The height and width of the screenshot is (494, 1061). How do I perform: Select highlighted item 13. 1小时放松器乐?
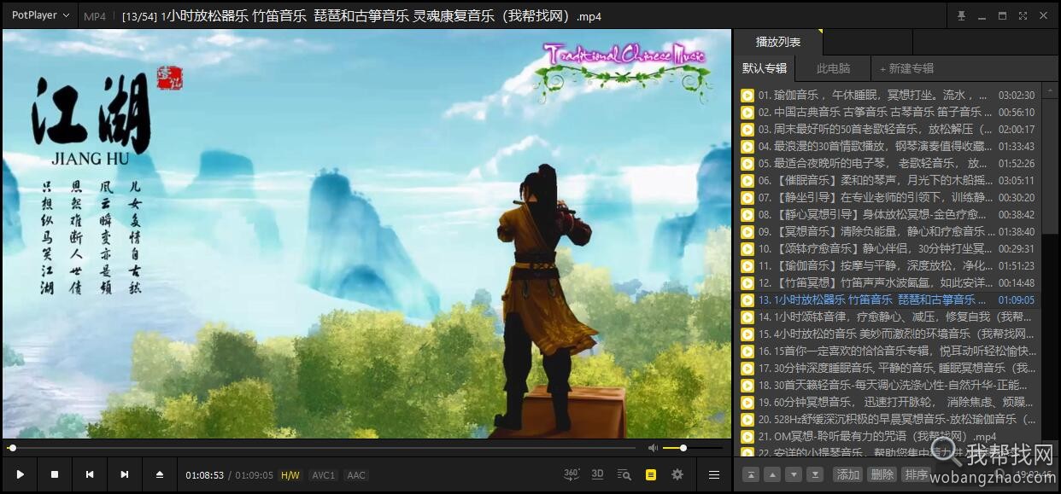[888, 299]
